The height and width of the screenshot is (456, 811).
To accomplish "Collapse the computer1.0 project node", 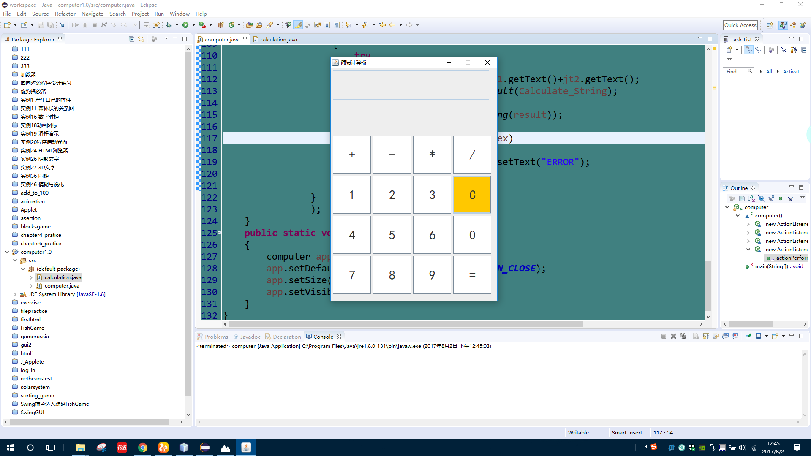I will (7, 252).
